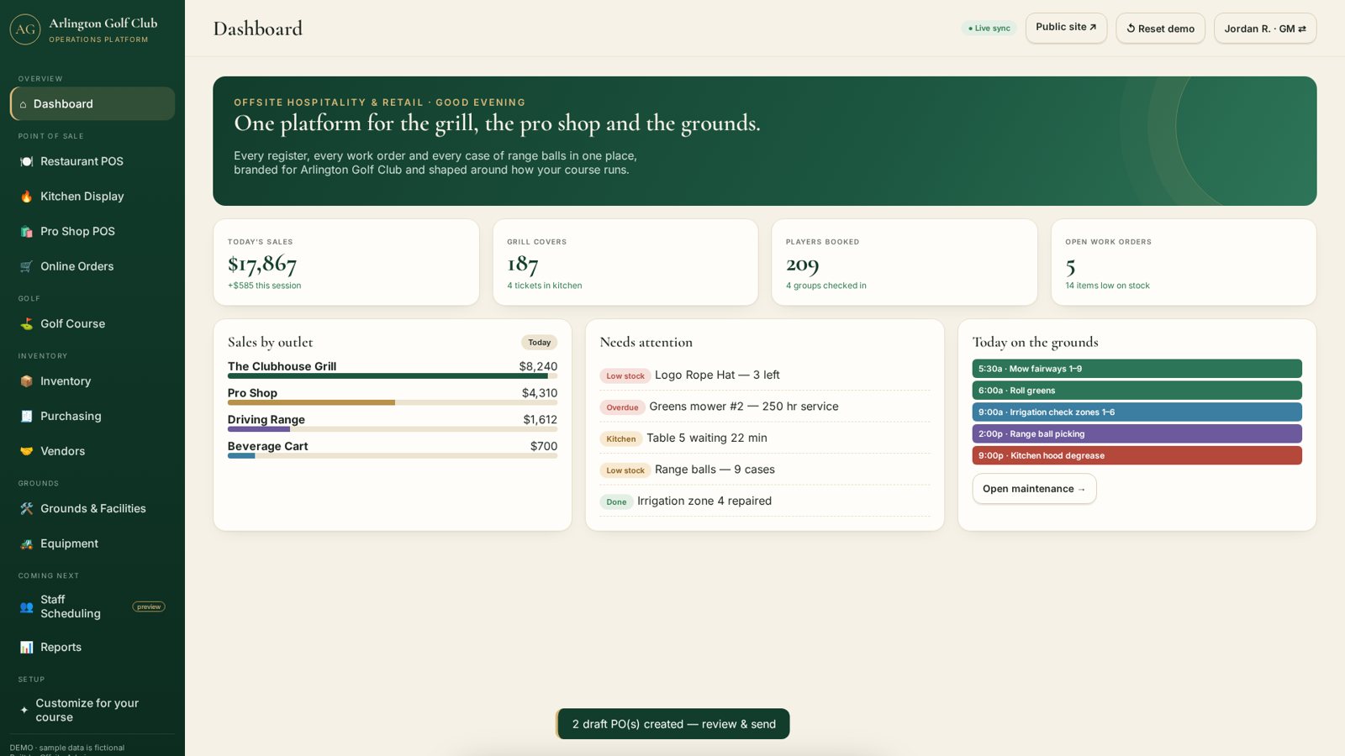Image resolution: width=1345 pixels, height=756 pixels.
Task: Click Range balls 9 cases alert
Action: [765, 470]
